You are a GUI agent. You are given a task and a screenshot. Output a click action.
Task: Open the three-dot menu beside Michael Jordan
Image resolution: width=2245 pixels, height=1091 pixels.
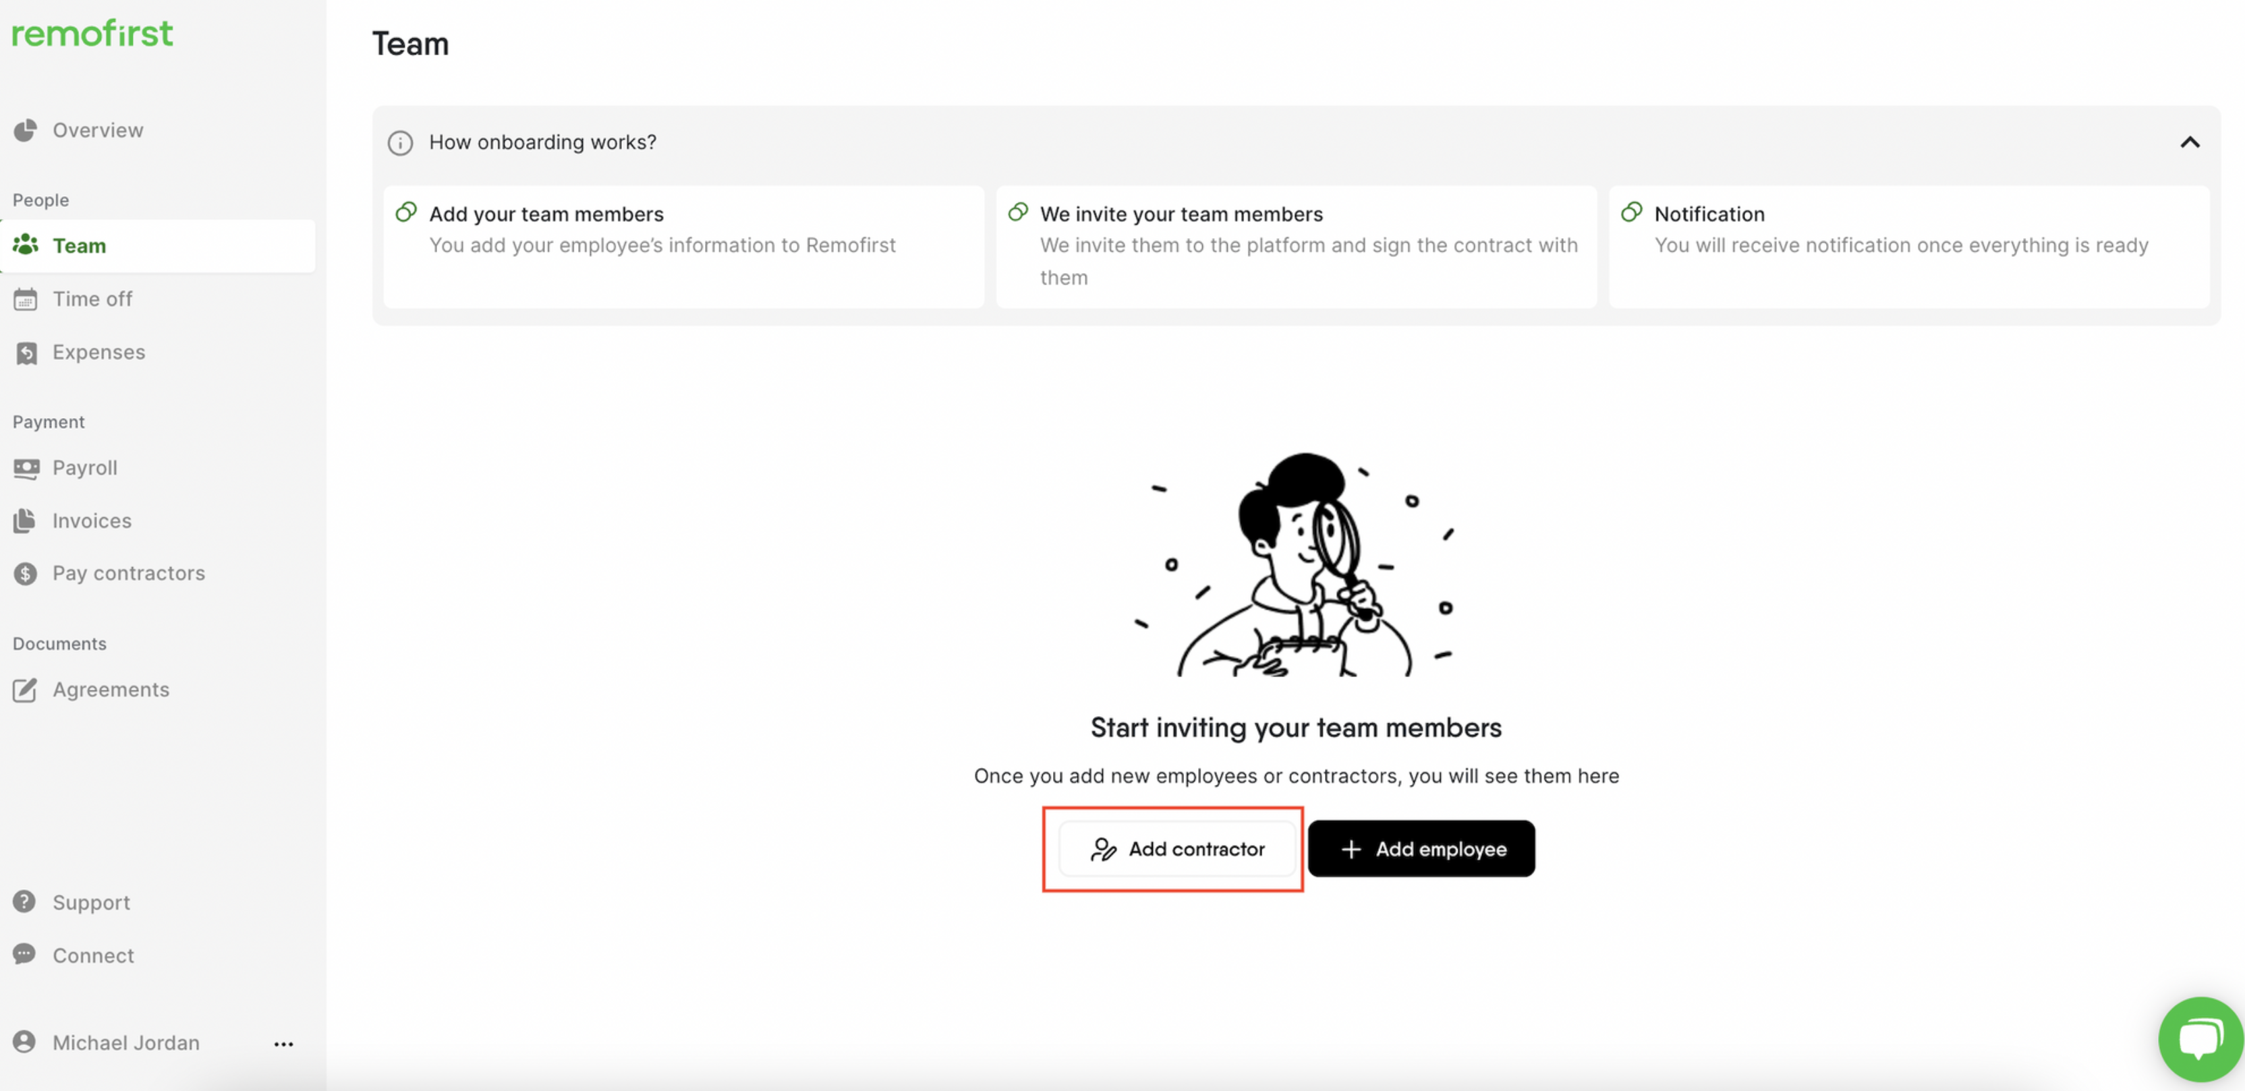click(283, 1043)
